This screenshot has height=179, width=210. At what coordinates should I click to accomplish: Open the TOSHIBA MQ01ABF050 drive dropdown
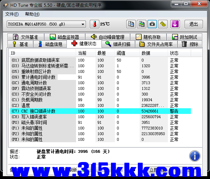click(x=46, y=24)
